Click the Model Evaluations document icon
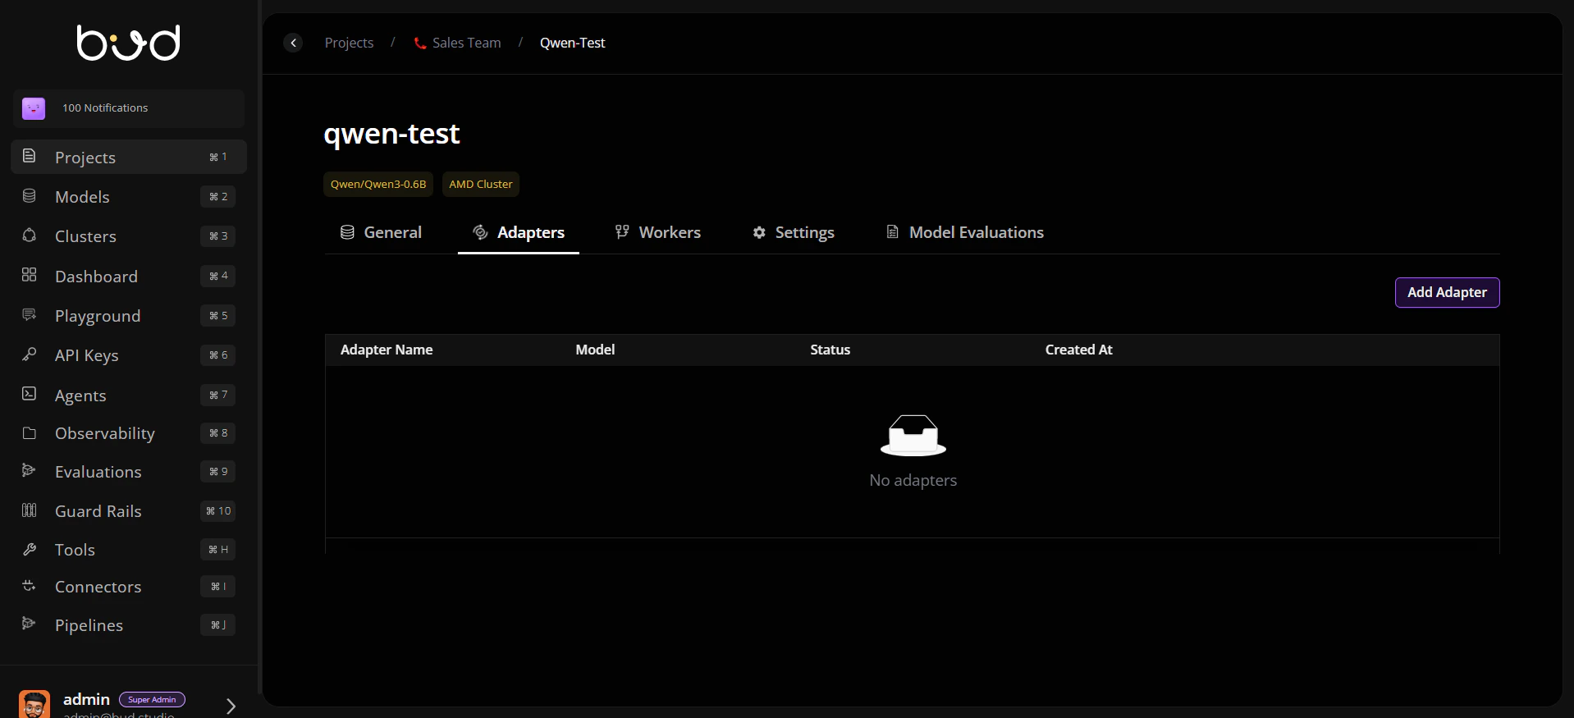 tap(893, 232)
